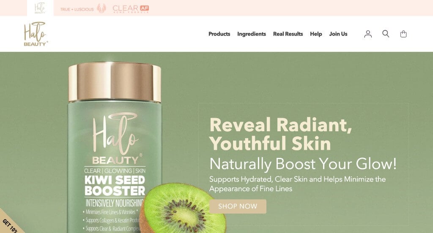Viewport: 433px width, 233px height.
Task: Open the Help menu
Action: click(x=316, y=34)
